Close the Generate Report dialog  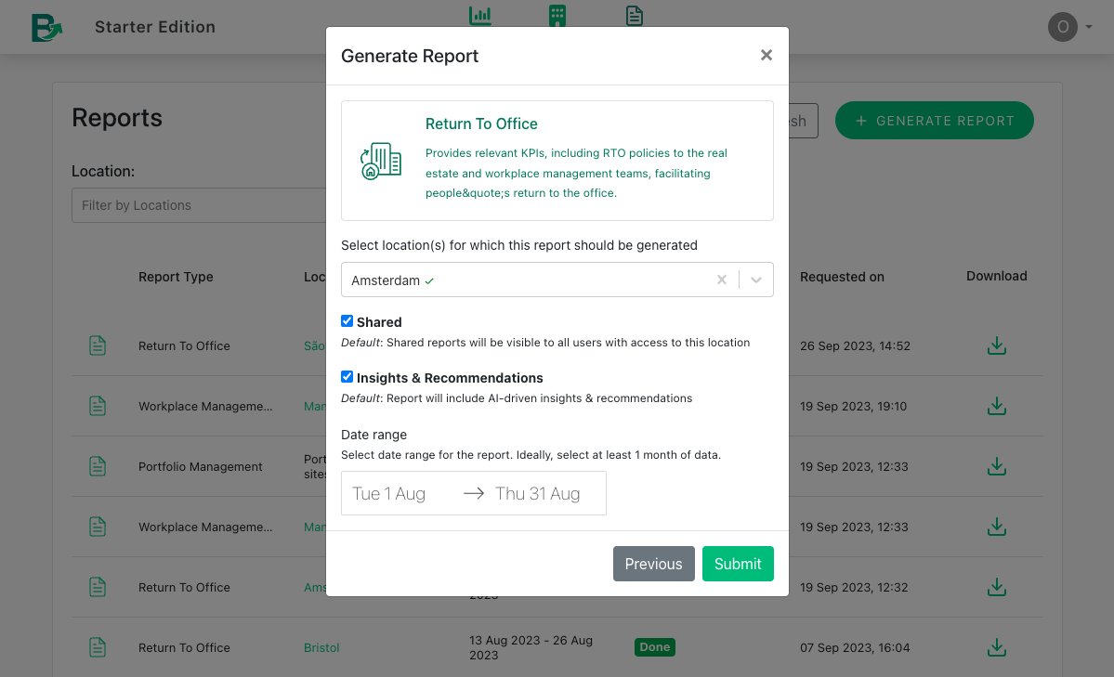click(766, 56)
